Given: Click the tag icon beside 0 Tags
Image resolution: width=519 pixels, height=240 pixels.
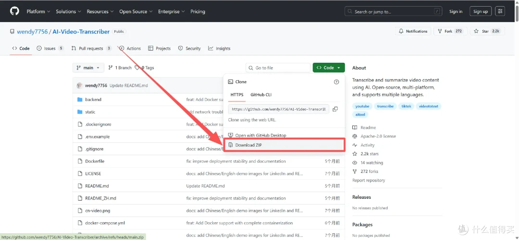Looking at the screenshot, I should point(137,68).
